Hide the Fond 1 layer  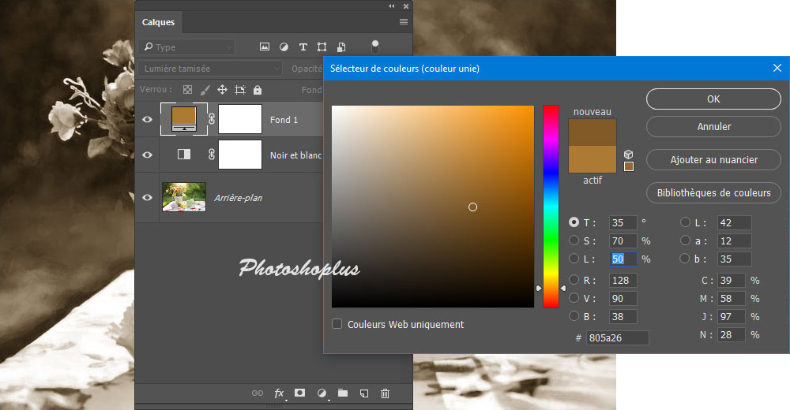click(x=147, y=120)
